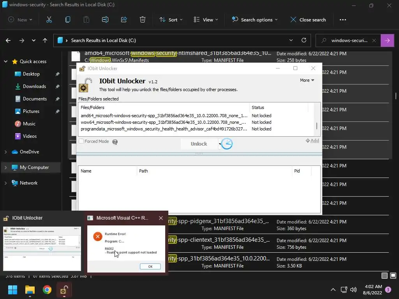The width and height of the screenshot is (399, 299).
Task: Open Google Chrome from the taskbar
Action: click(x=47, y=290)
